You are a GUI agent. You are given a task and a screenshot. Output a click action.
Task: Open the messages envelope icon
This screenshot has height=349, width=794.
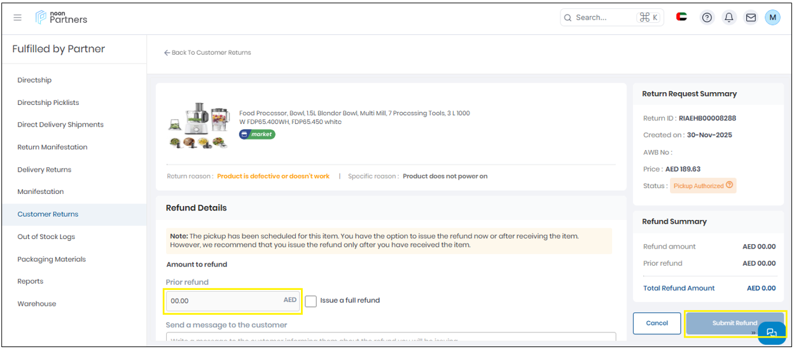(x=751, y=18)
